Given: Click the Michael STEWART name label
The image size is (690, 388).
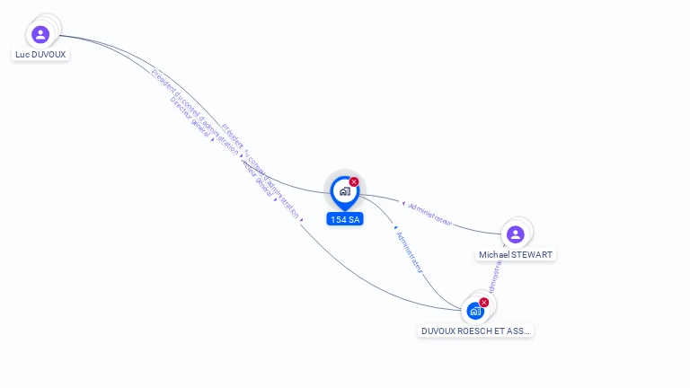Looking at the screenshot, I should (x=516, y=255).
